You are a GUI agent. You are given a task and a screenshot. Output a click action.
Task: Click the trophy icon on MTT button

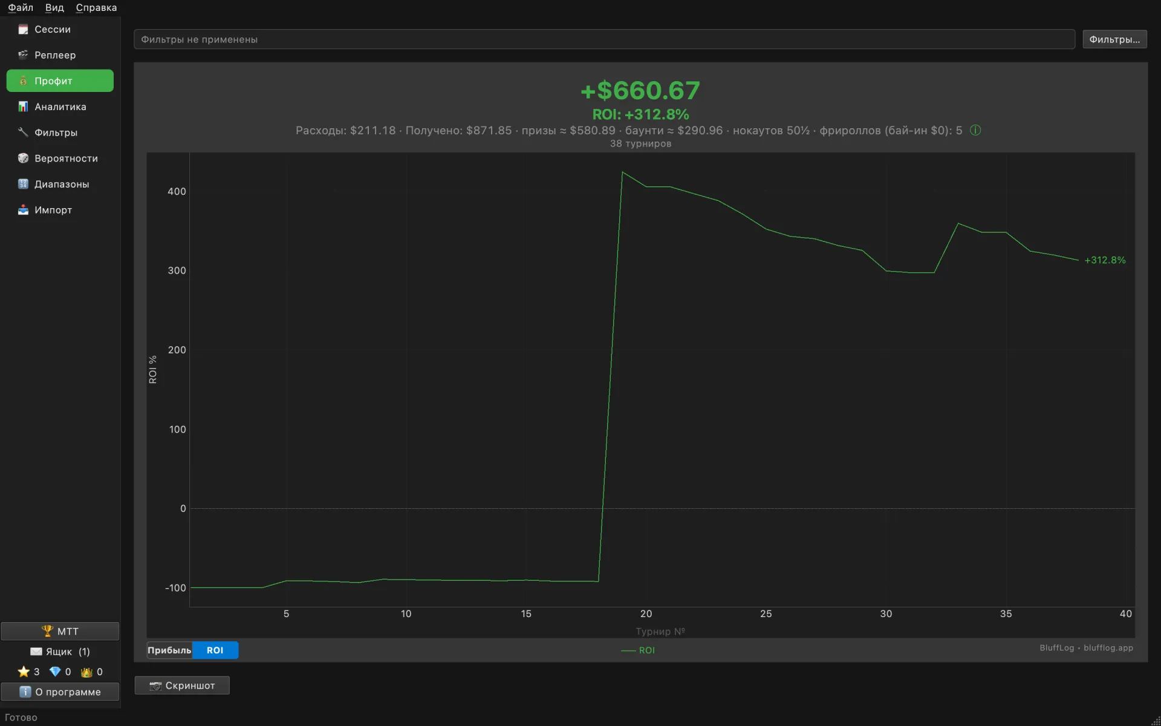tap(47, 631)
